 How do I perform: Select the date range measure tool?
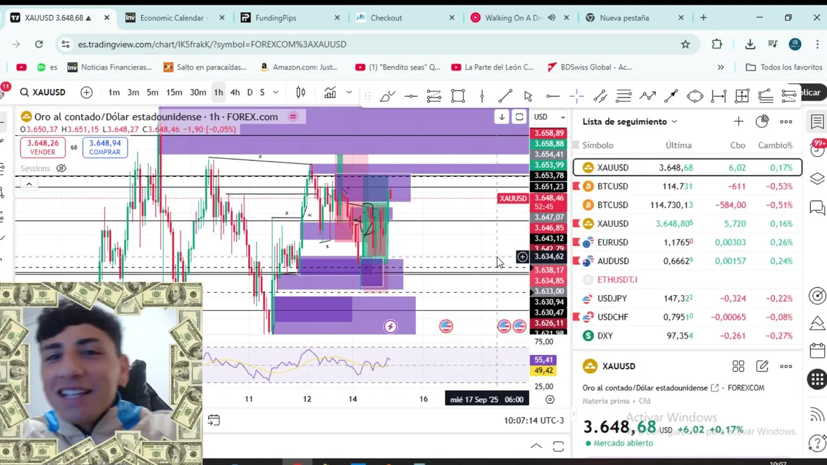718,96
